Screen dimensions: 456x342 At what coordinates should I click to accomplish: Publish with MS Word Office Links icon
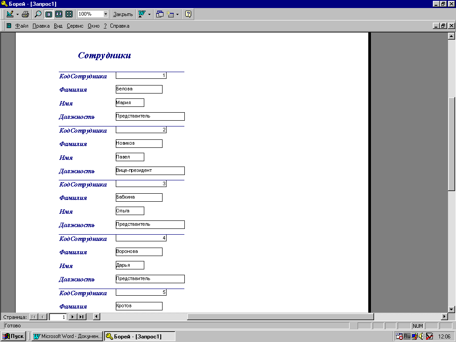(x=142, y=14)
